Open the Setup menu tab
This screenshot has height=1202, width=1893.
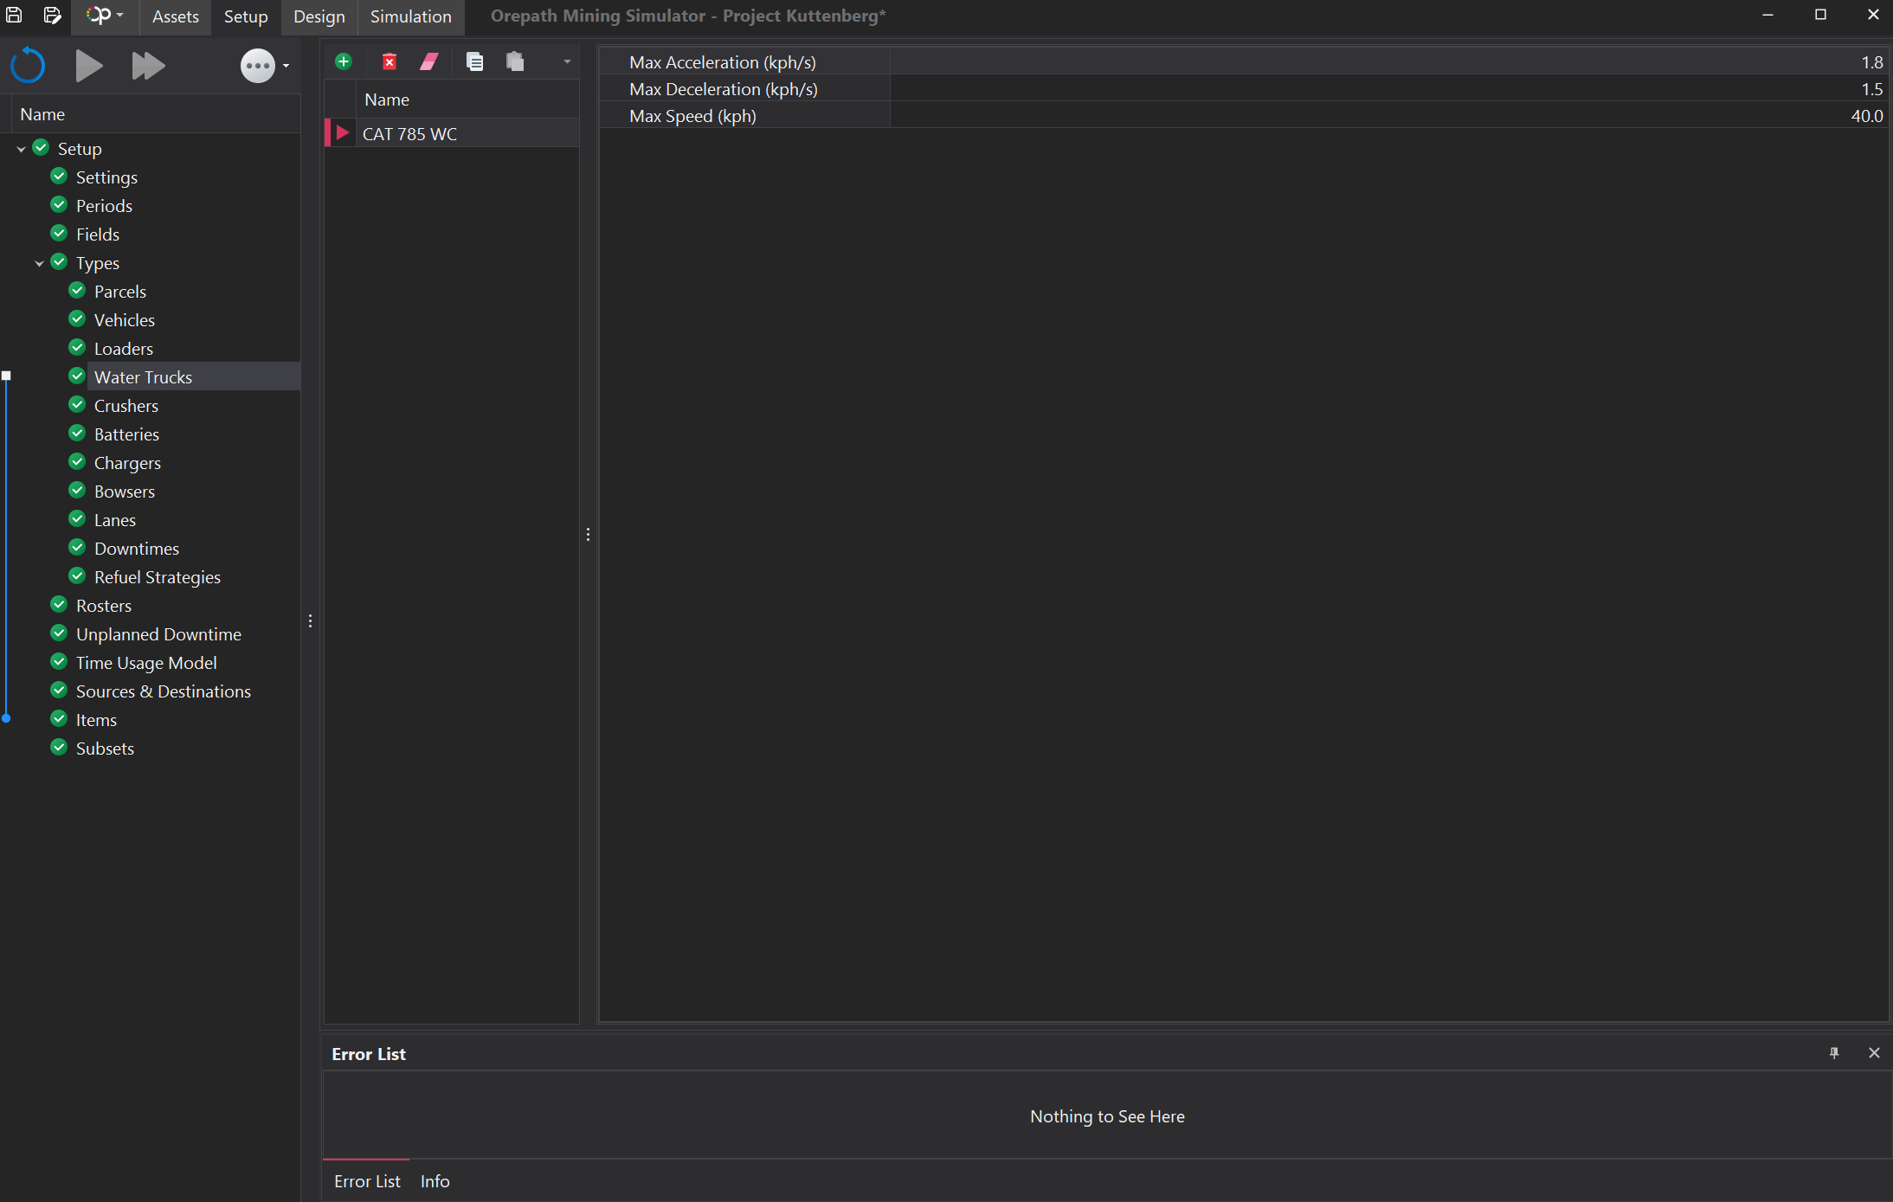(x=246, y=16)
